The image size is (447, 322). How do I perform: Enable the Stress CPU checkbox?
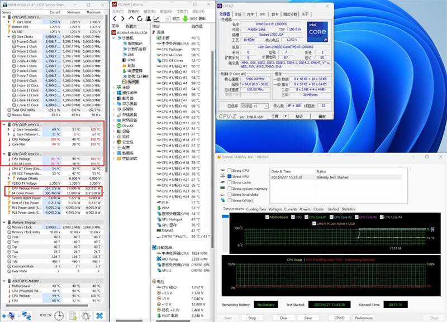coord(230,170)
